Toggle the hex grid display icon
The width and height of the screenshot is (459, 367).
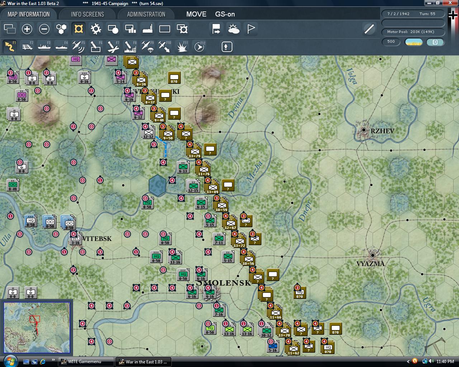[x=61, y=29]
